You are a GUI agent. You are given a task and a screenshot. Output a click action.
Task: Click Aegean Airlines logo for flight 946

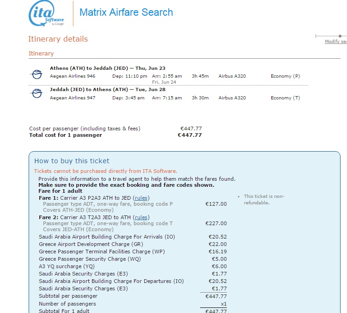37,74
